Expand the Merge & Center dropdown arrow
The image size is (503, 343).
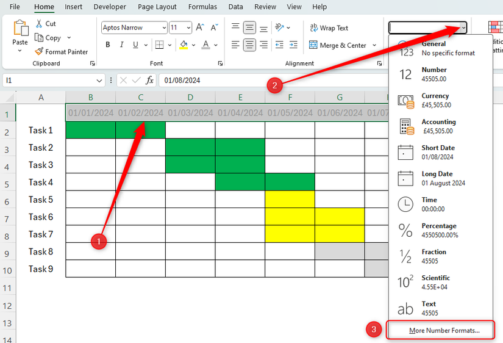pos(374,45)
